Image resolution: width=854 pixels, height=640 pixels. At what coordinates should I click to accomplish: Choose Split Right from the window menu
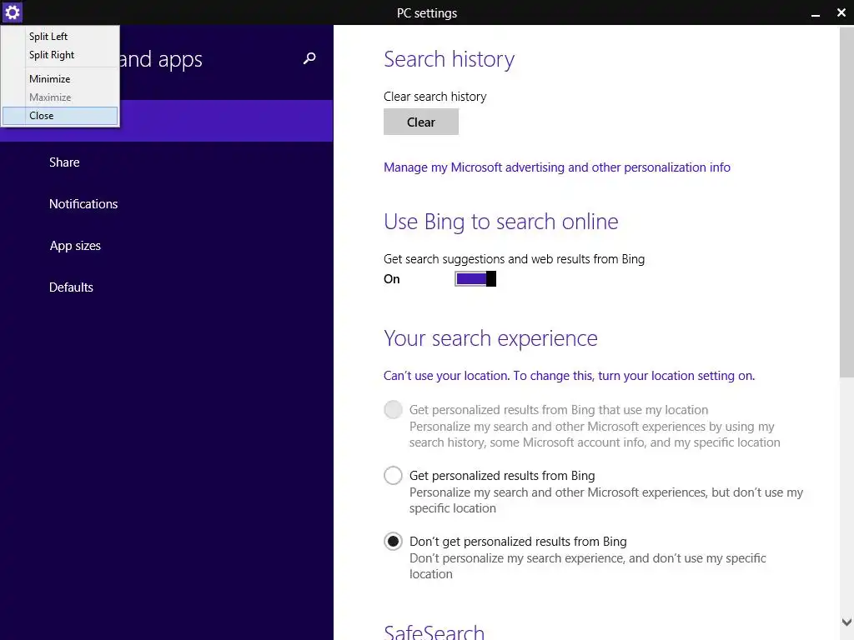(x=60, y=55)
